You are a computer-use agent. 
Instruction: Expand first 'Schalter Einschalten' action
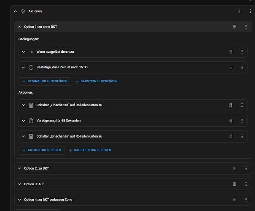[x=24, y=105]
